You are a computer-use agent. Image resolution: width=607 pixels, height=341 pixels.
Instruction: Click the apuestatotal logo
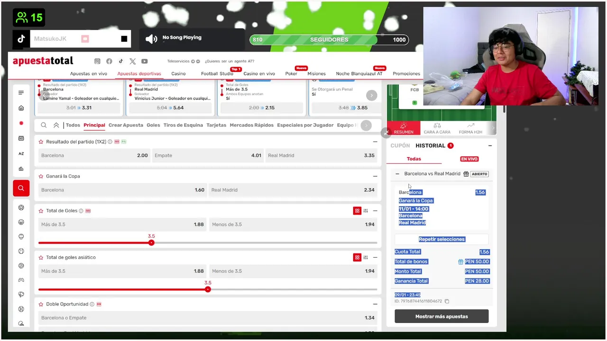[43, 61]
